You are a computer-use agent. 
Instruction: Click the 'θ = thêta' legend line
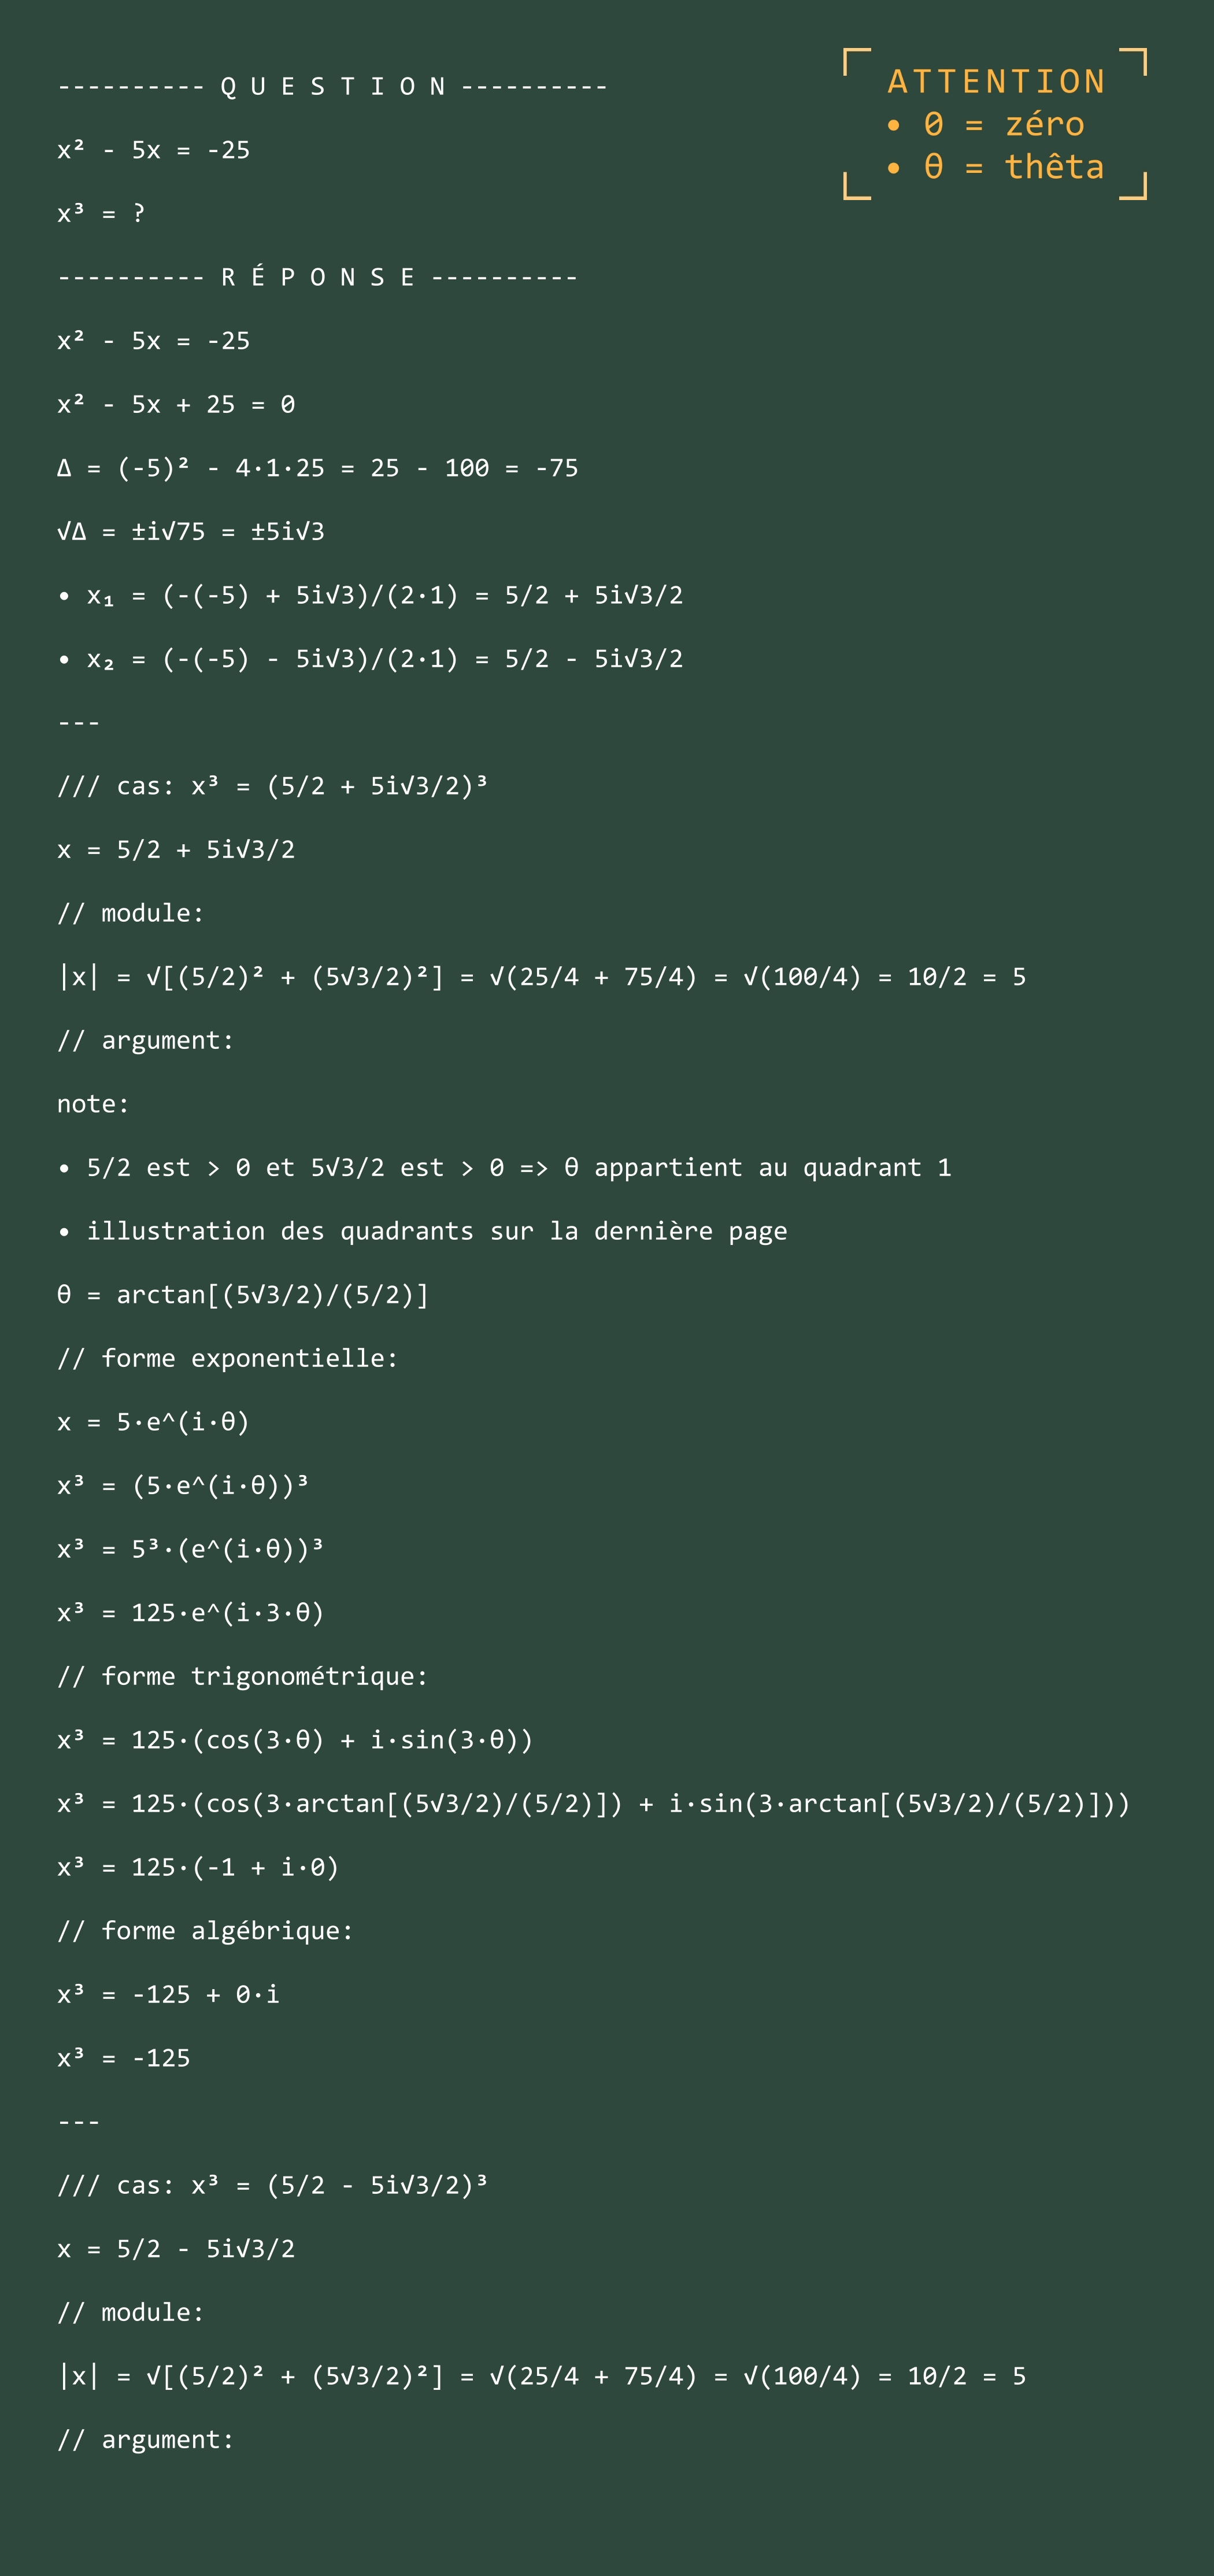995,167
